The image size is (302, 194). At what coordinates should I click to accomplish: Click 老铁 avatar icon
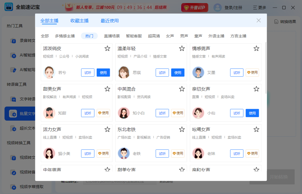124,154
